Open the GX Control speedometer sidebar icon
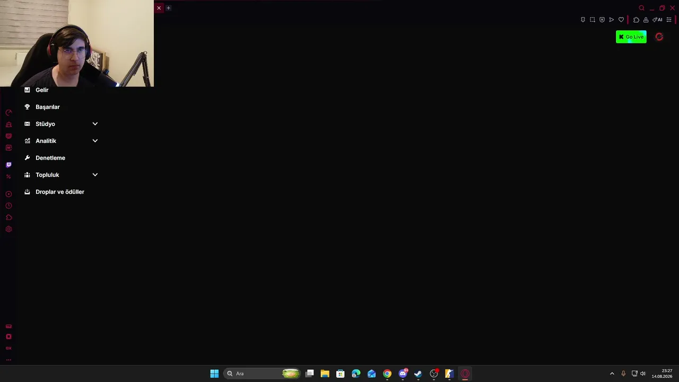 8,113
